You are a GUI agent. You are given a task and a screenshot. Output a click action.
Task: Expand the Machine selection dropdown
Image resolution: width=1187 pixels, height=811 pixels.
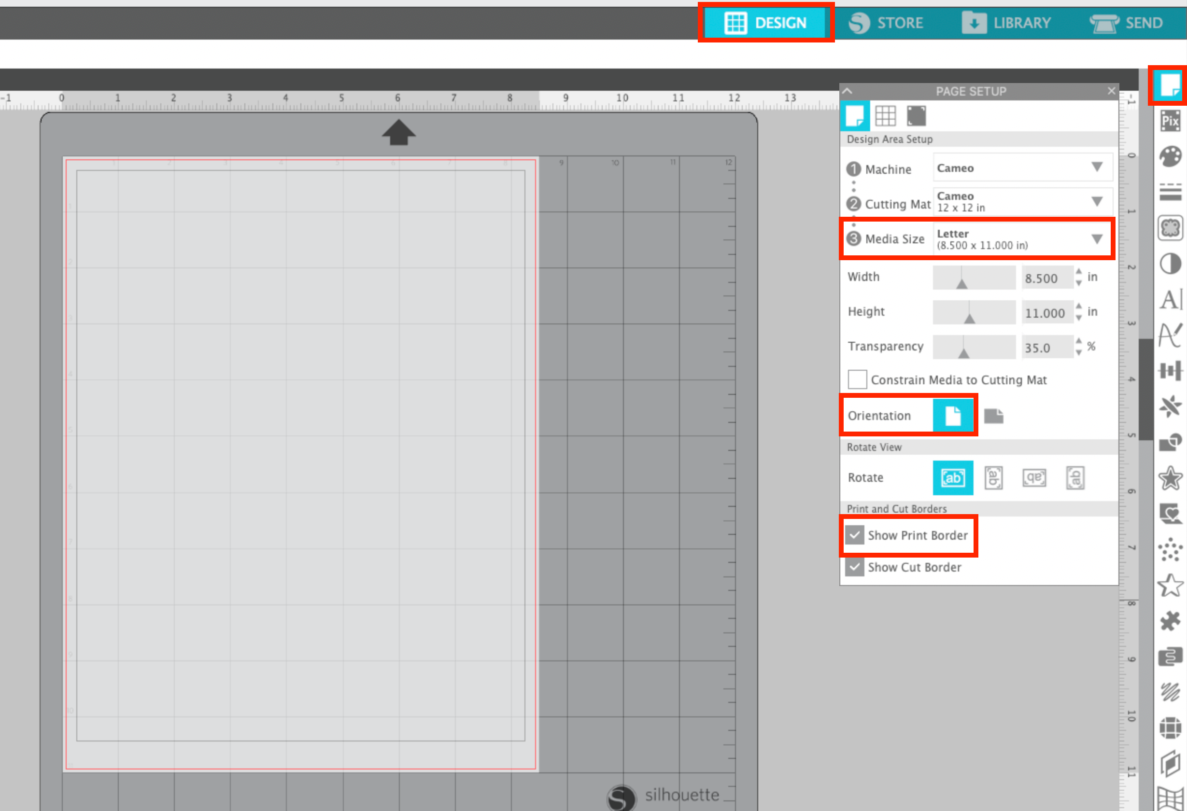tap(1097, 168)
